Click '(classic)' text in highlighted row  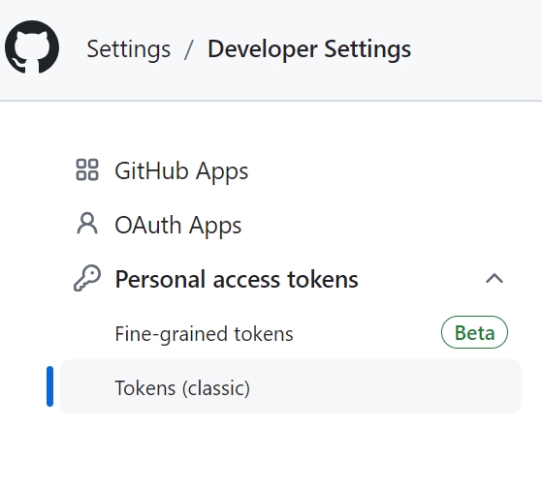215,388
